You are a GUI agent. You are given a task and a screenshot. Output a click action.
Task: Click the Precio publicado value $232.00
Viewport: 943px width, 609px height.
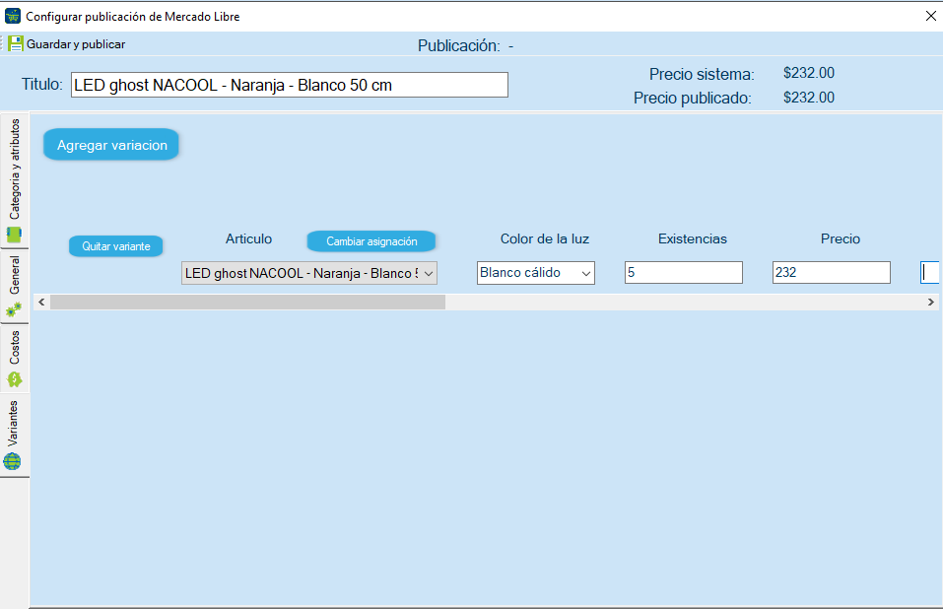click(x=809, y=98)
